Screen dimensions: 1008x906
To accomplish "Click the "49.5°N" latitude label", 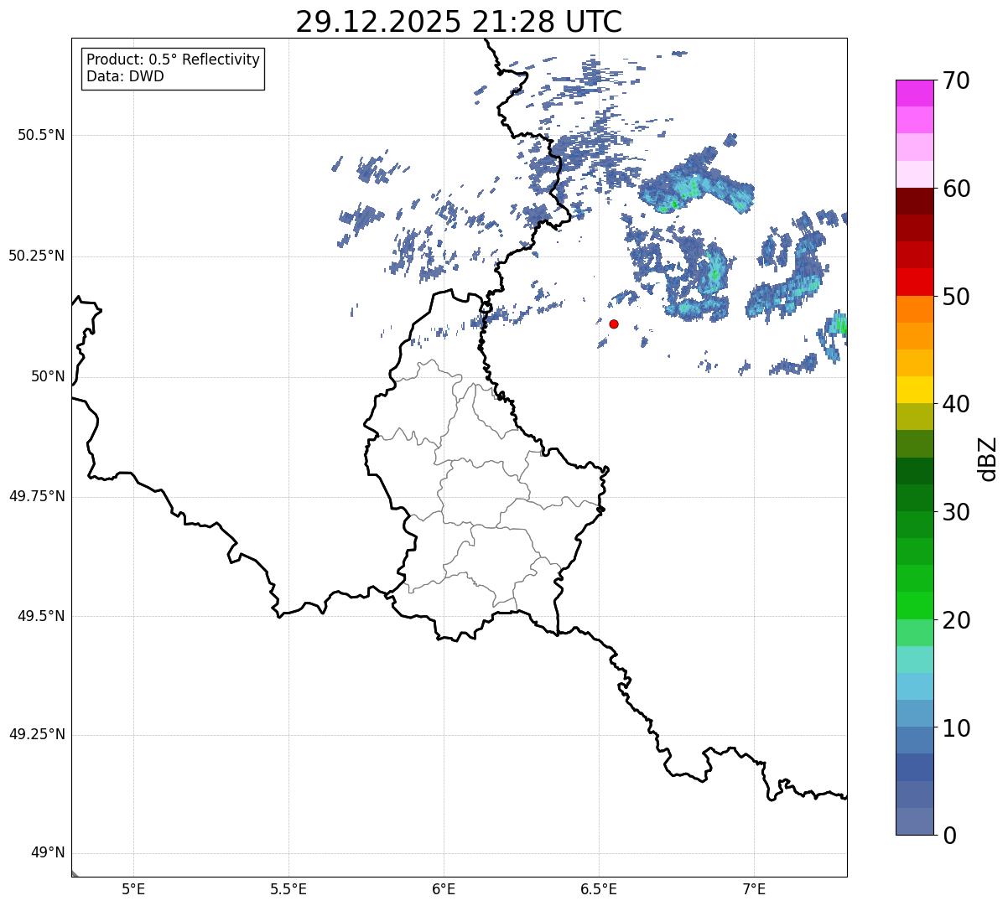I will [x=41, y=616].
